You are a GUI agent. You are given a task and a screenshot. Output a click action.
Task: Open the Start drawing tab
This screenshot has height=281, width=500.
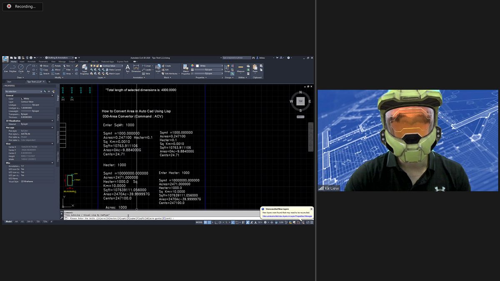(x=9, y=82)
